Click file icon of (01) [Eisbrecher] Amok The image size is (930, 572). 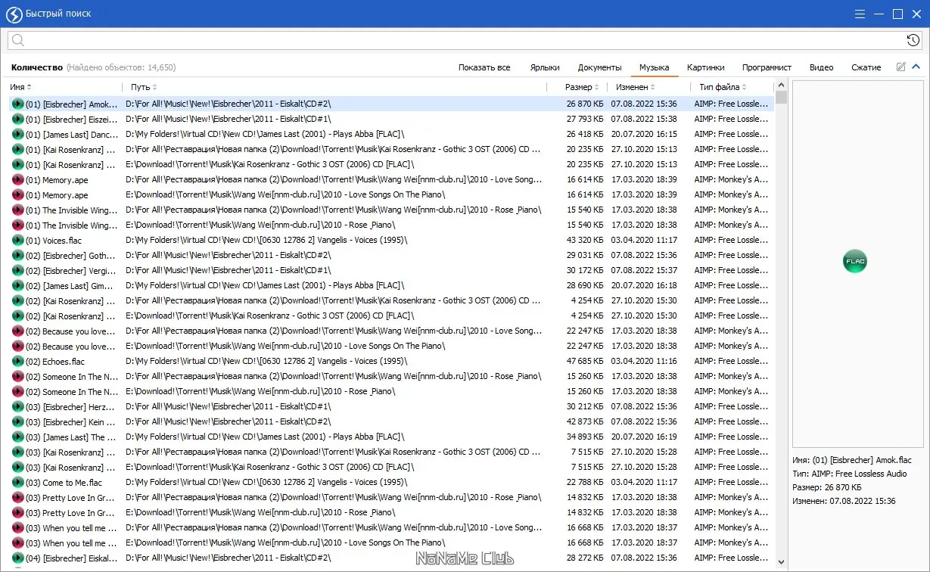click(18, 104)
